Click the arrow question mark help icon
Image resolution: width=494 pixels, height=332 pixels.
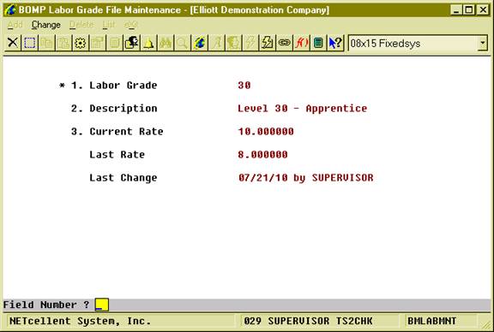pyautogui.click(x=335, y=43)
